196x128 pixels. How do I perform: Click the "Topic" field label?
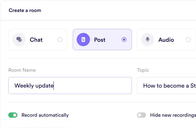point(143,70)
